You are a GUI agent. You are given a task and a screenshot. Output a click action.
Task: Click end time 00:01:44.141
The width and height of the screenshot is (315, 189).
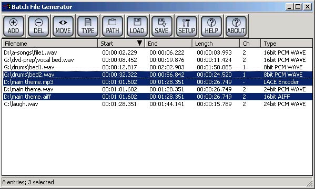[167, 104]
